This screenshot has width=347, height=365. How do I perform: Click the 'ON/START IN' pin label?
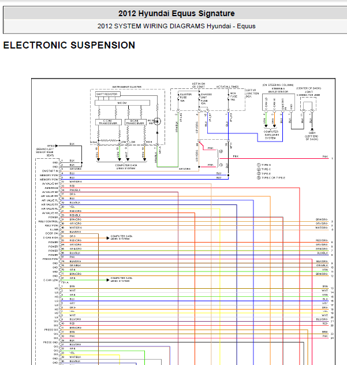click(x=50, y=171)
